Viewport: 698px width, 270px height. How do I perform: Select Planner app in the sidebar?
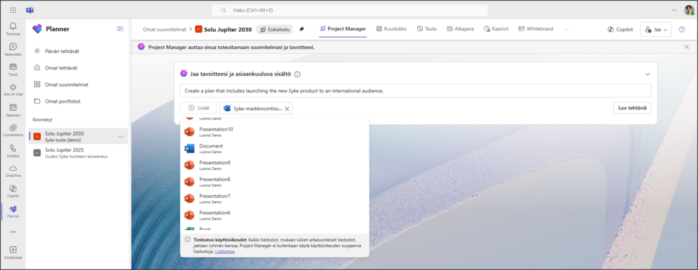[x=13, y=212]
